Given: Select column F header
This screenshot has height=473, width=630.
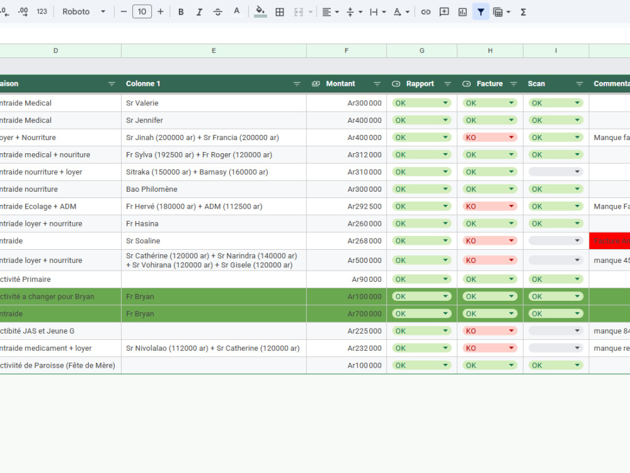Looking at the screenshot, I should point(346,50).
